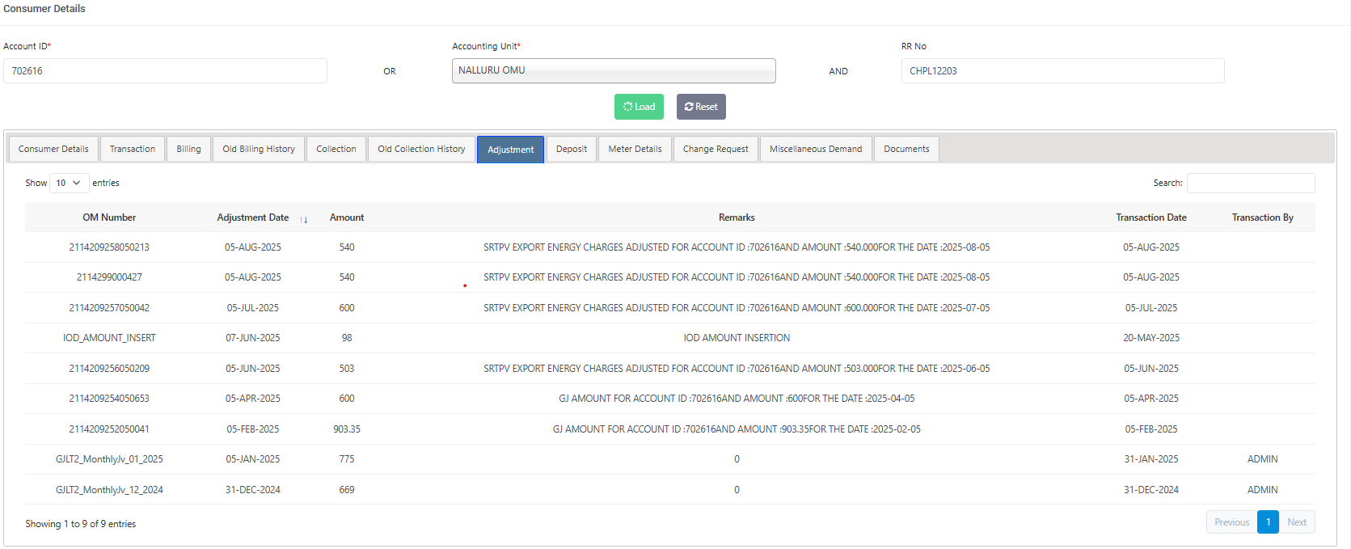The image size is (1351, 549).
Task: Sort by Transaction By column header
Action: click(1262, 217)
